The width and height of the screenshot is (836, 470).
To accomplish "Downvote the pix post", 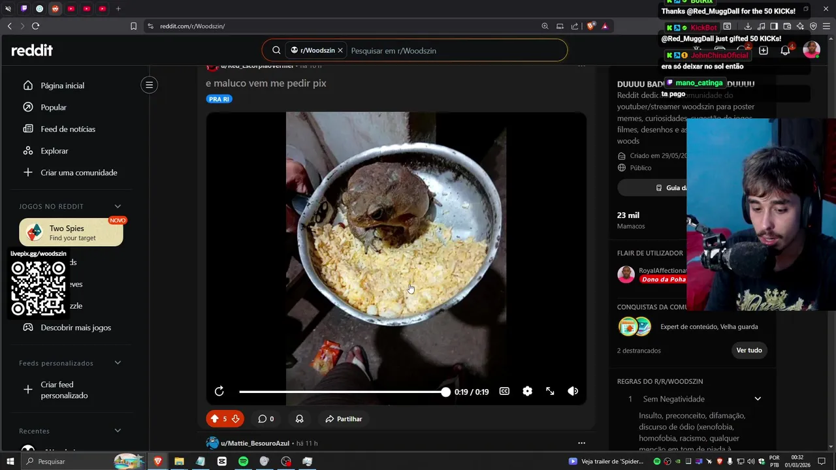I will [x=236, y=419].
